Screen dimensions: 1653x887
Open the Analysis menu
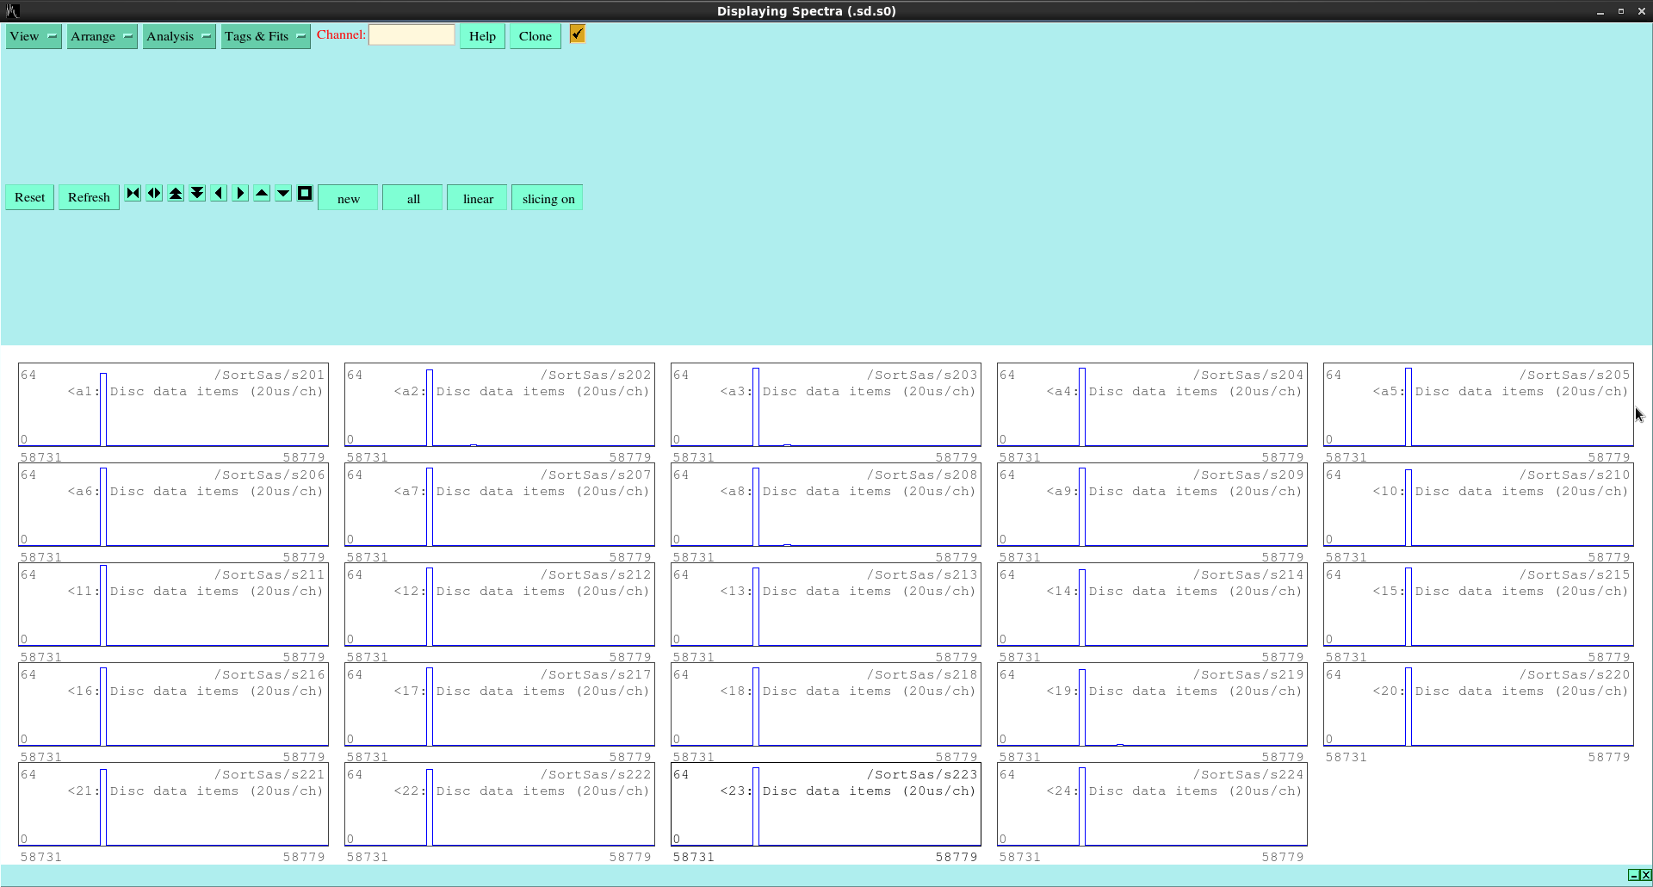(x=178, y=36)
